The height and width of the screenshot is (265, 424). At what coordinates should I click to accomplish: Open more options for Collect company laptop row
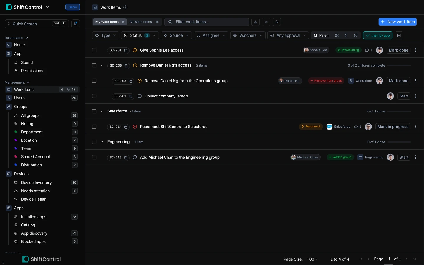click(x=416, y=96)
